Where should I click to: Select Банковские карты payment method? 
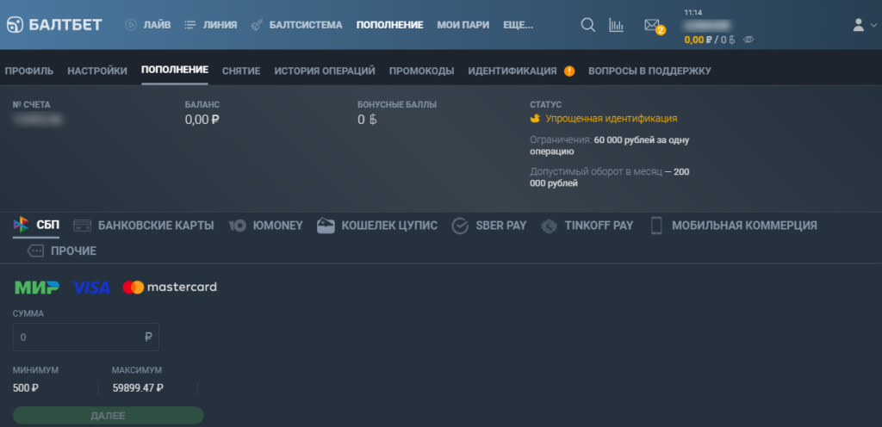[x=156, y=226]
